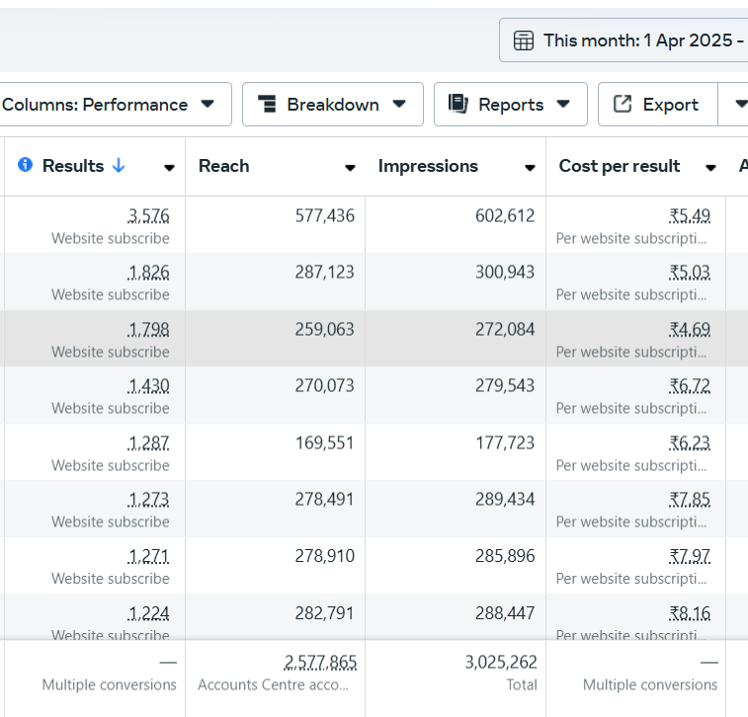This screenshot has width=748, height=717.
Task: Click the calendar icon in date range
Action: click(524, 40)
